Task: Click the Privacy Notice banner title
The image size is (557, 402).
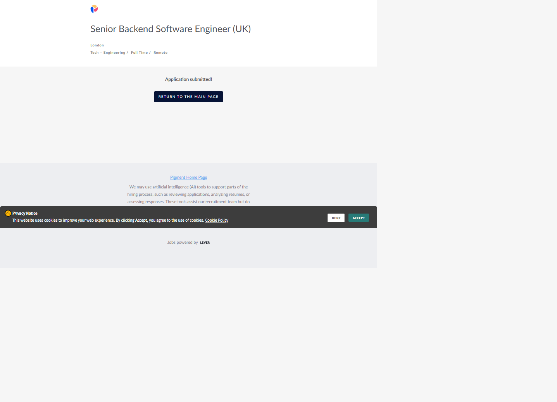Action: click(x=25, y=213)
